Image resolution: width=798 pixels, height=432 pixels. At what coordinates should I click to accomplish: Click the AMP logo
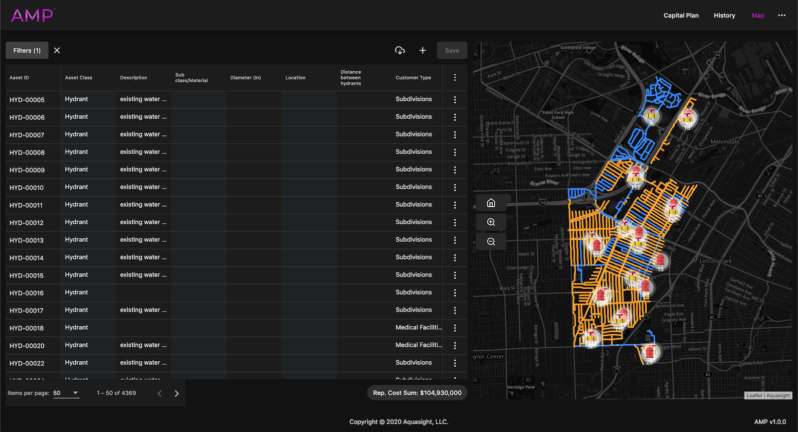pos(33,15)
